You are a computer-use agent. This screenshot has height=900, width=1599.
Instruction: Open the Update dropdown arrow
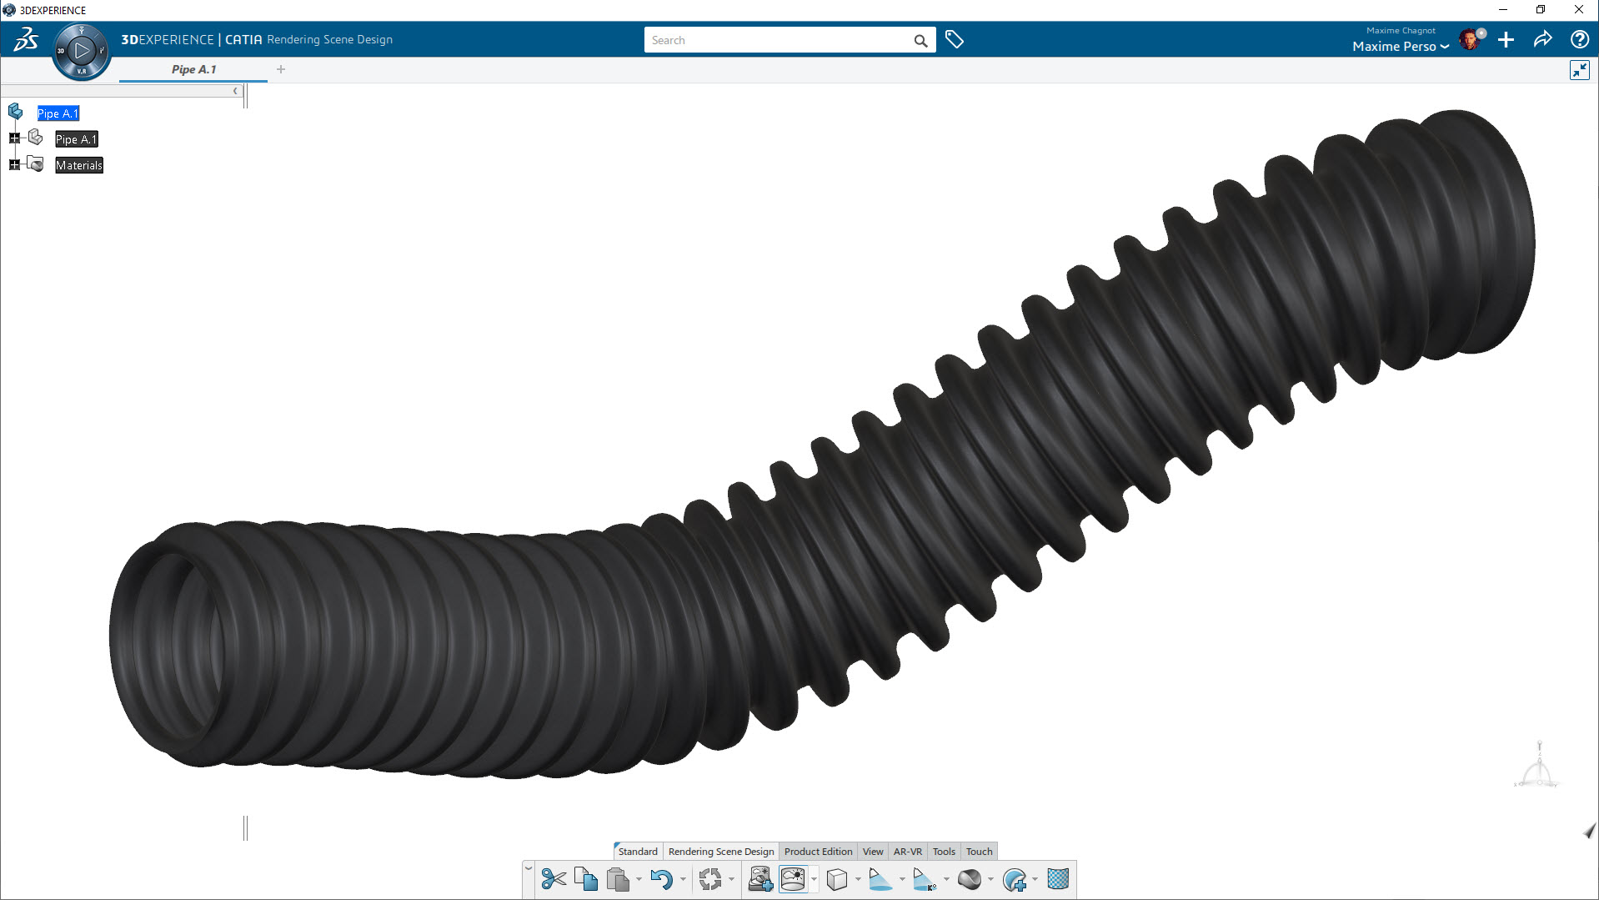click(x=731, y=879)
